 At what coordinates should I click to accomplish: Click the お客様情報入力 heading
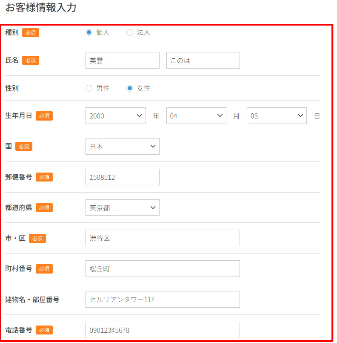pyautogui.click(x=41, y=7)
